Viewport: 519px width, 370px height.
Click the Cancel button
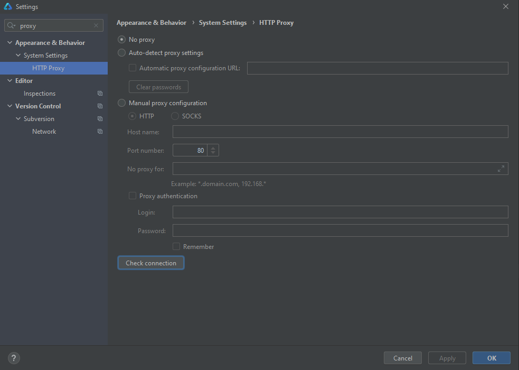pyautogui.click(x=402, y=358)
